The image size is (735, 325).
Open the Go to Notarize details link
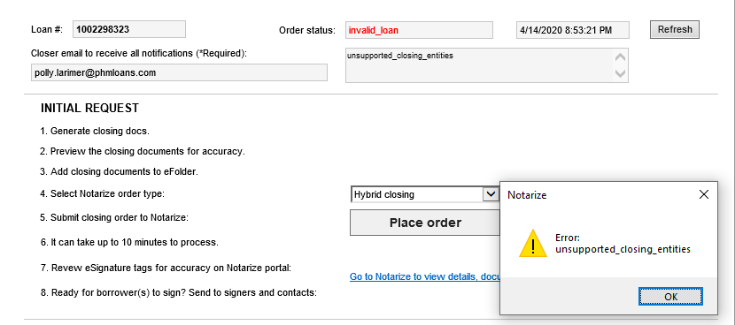tap(425, 276)
